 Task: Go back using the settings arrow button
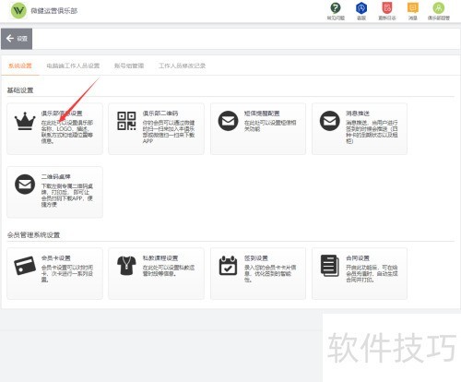tap(17, 39)
